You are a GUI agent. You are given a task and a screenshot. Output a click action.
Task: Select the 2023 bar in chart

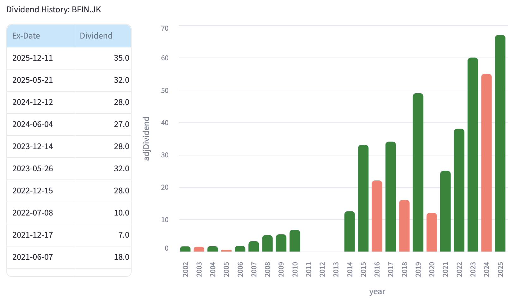pos(473,155)
